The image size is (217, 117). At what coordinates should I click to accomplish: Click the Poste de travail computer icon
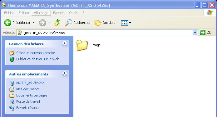tap(12, 102)
